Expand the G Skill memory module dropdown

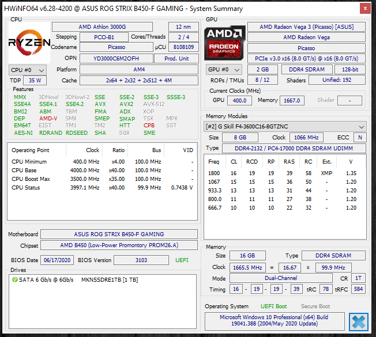[285, 127]
